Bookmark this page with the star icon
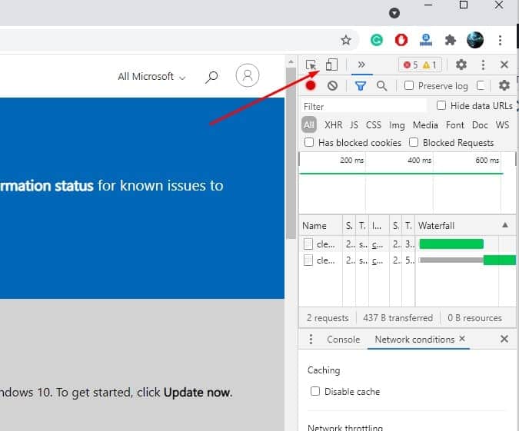Screen dimensions: 519x431 346,41
